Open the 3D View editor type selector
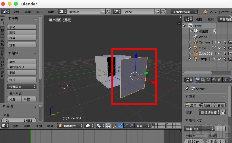232x143 pixels. pos(5,126)
